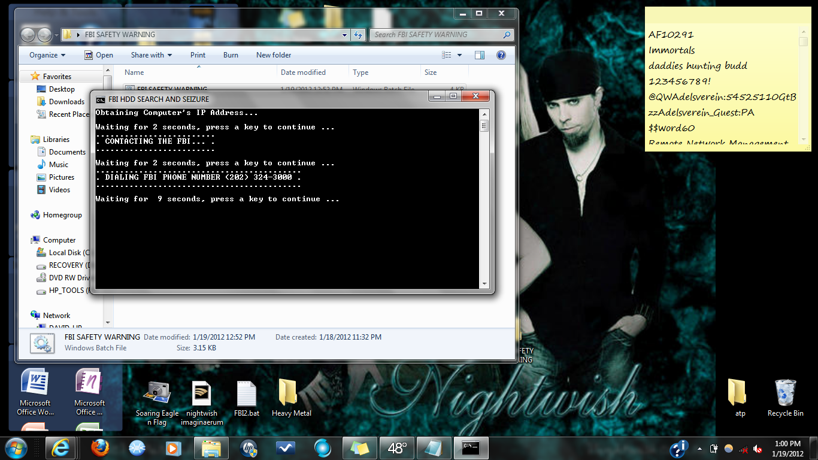Open the FBI HDD SEARCH AND SEIZURE console system menu icon
Screen dimensions: 818x460
tap(101, 99)
